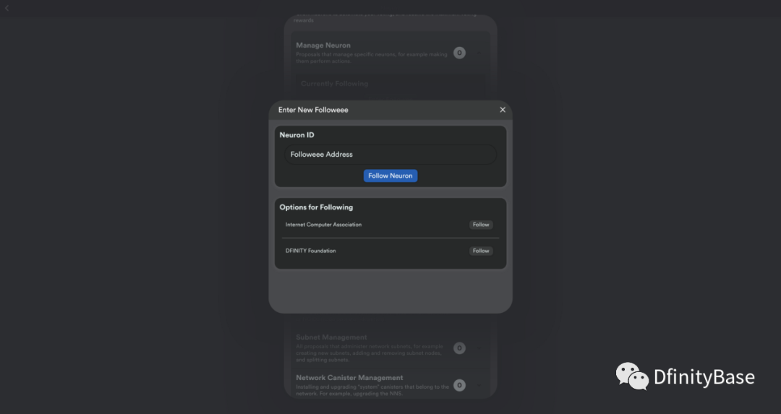Close the Enter New Followee dialog
Viewport: 781px width, 414px height.
tap(503, 110)
